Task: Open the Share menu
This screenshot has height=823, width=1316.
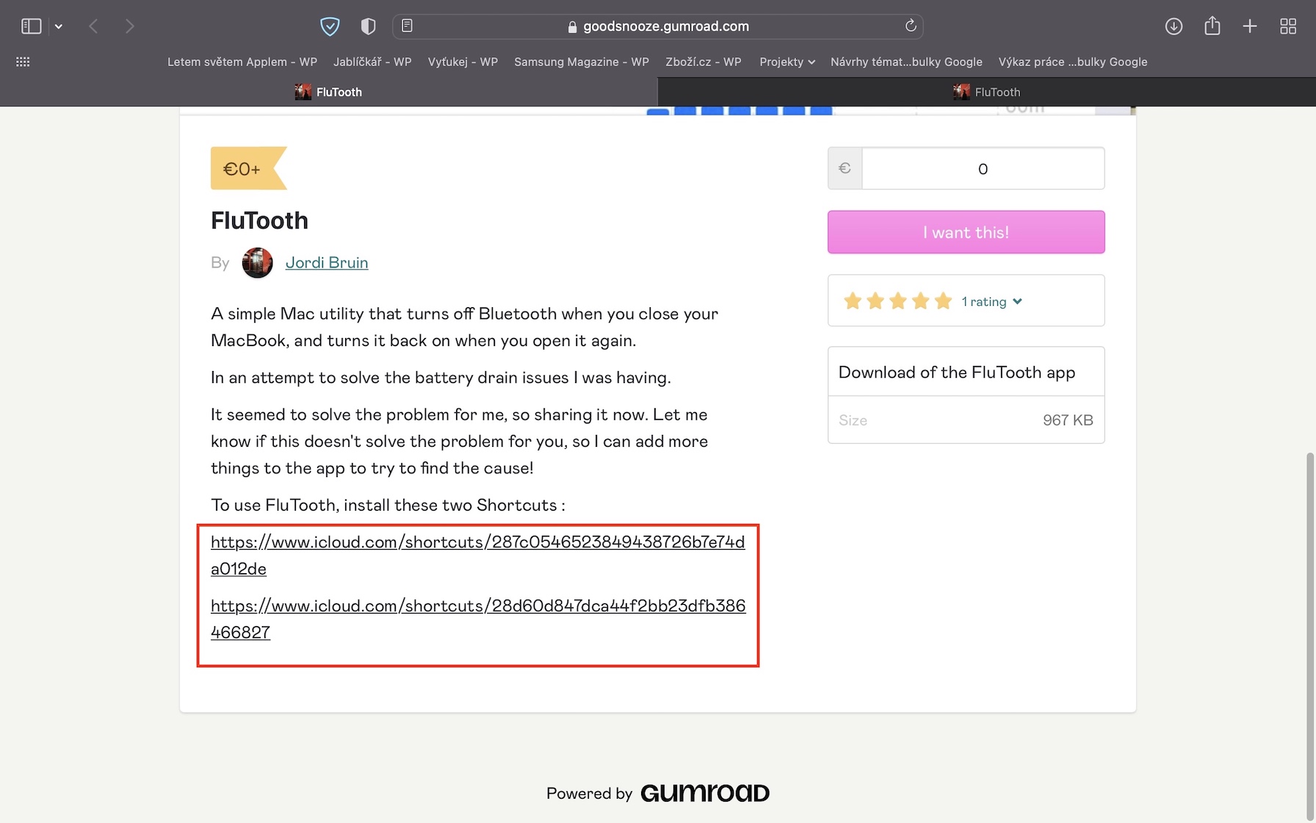Action: coord(1212,26)
